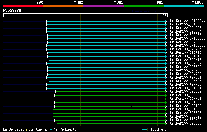Viewport: 207px width, 132px height.
Task: Click the green arrowhead ending the B9FBD8 bar
Action: [166, 113]
